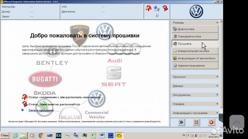The height and width of the screenshot is (139, 248).
Task: Expand Информация о программе section
Action: 217,113
